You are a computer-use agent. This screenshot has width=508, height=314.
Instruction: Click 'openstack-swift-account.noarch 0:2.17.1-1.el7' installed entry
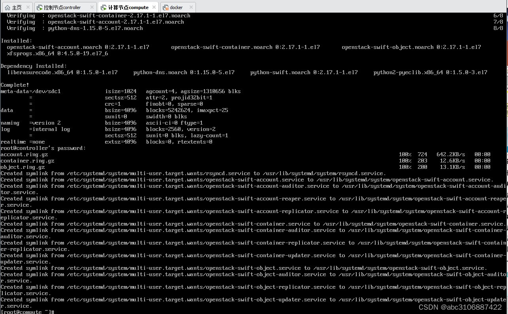pyautogui.click(x=78, y=47)
